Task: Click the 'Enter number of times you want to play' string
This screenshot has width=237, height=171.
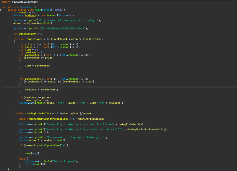Action: [68, 20]
